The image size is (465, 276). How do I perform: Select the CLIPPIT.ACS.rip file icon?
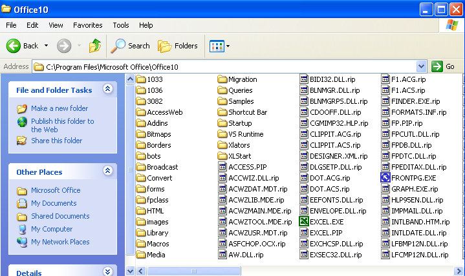(304, 145)
